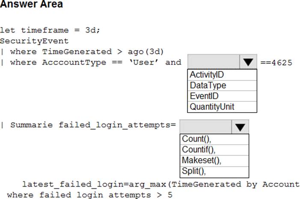Click the 'Summarie failed_login_attempts=' text

click(93, 125)
